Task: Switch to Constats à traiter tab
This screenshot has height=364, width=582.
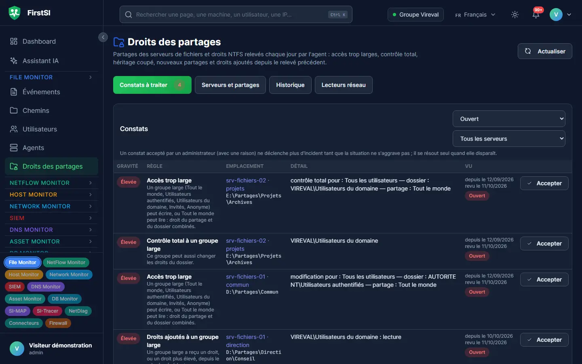Action: click(x=152, y=85)
